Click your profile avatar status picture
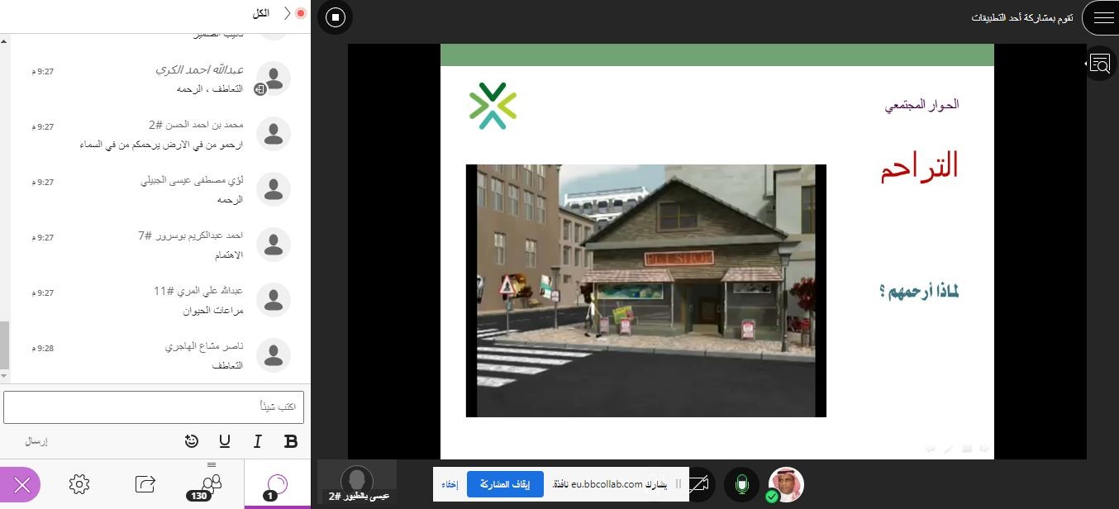The image size is (1119, 509). pyautogui.click(x=785, y=484)
